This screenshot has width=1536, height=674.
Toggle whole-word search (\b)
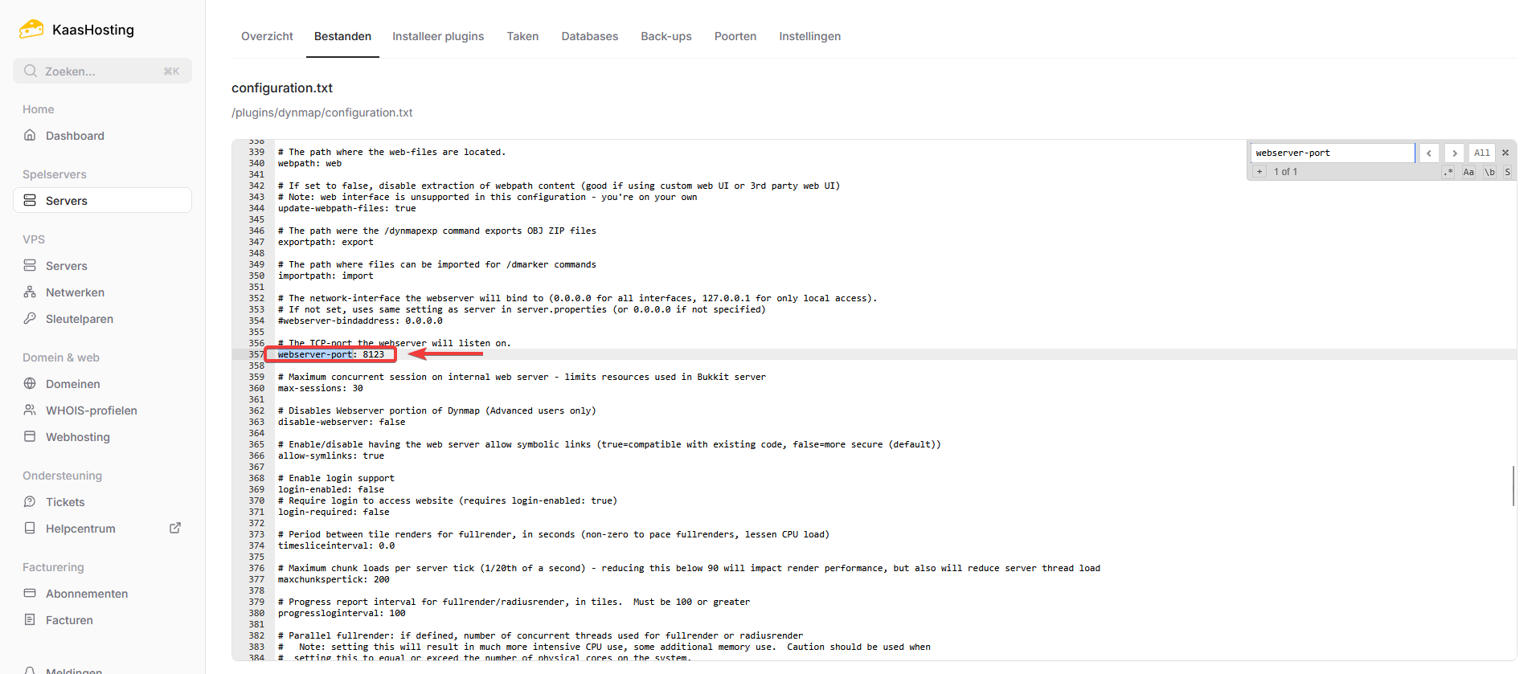[1489, 172]
